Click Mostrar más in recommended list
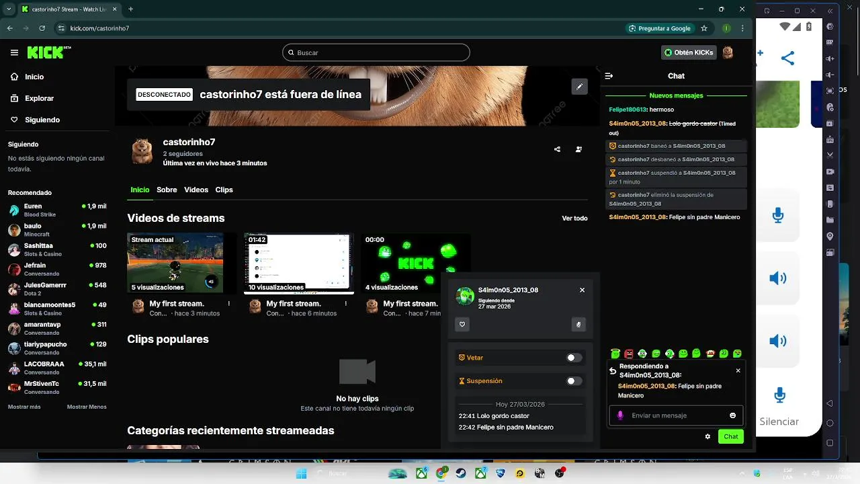The width and height of the screenshot is (860, 484). click(24, 407)
